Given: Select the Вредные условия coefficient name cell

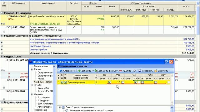Looking at the screenshot, I should tap(81, 82).
